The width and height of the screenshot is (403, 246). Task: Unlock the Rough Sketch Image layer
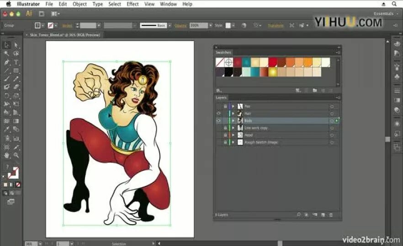[x=225, y=142]
